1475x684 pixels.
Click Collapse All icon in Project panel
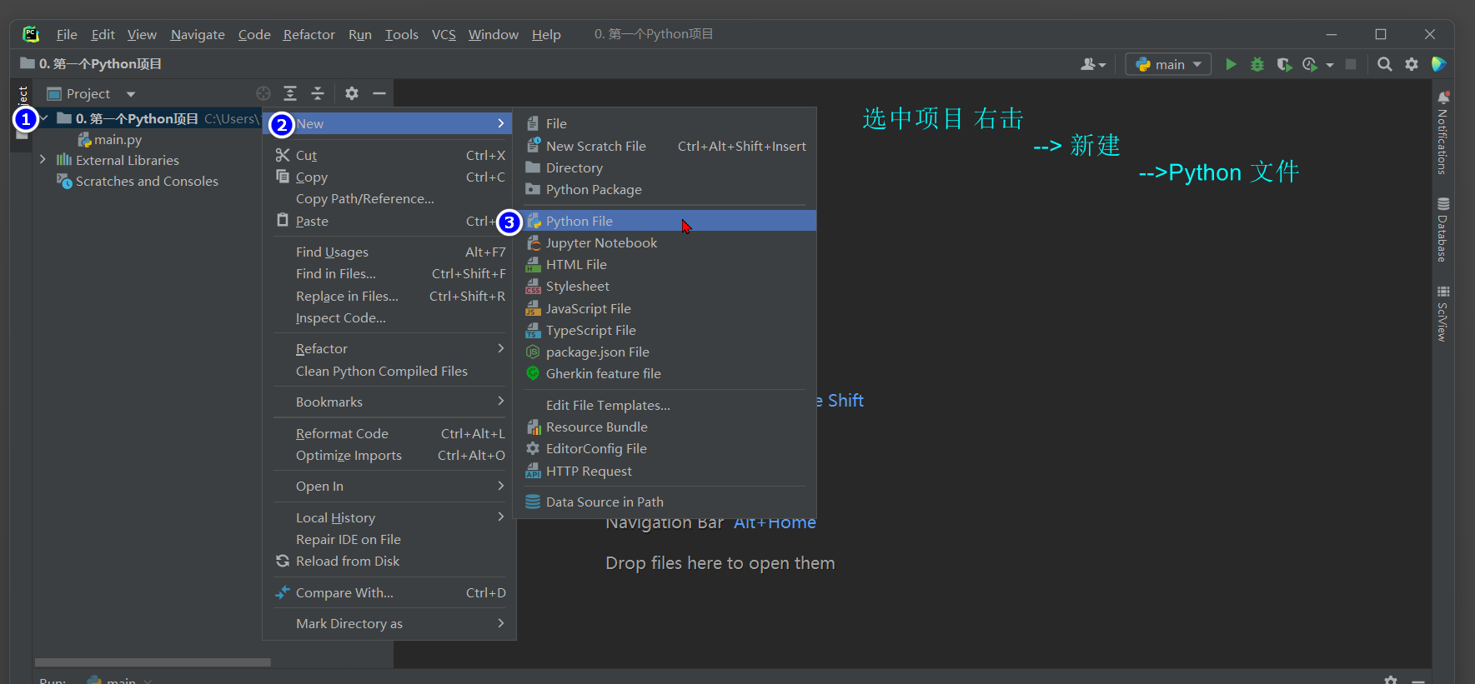tap(317, 93)
